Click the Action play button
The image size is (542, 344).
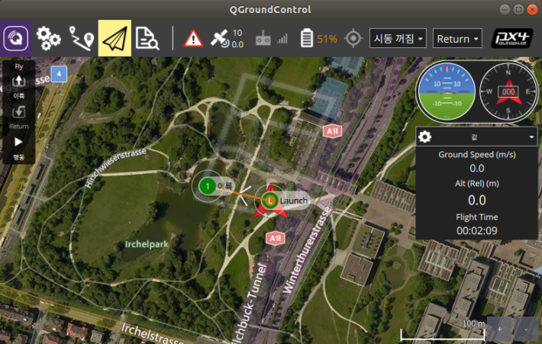click(x=18, y=148)
